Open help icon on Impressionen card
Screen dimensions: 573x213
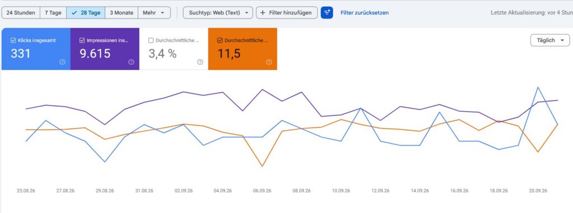tap(131, 62)
